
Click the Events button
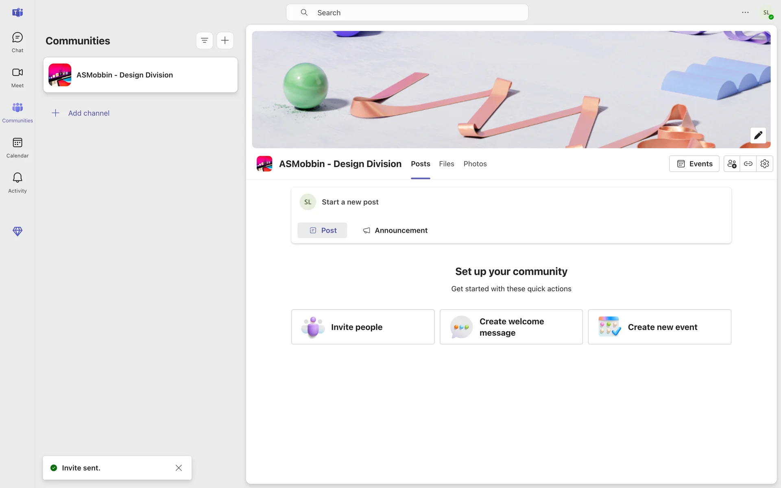[x=694, y=164]
